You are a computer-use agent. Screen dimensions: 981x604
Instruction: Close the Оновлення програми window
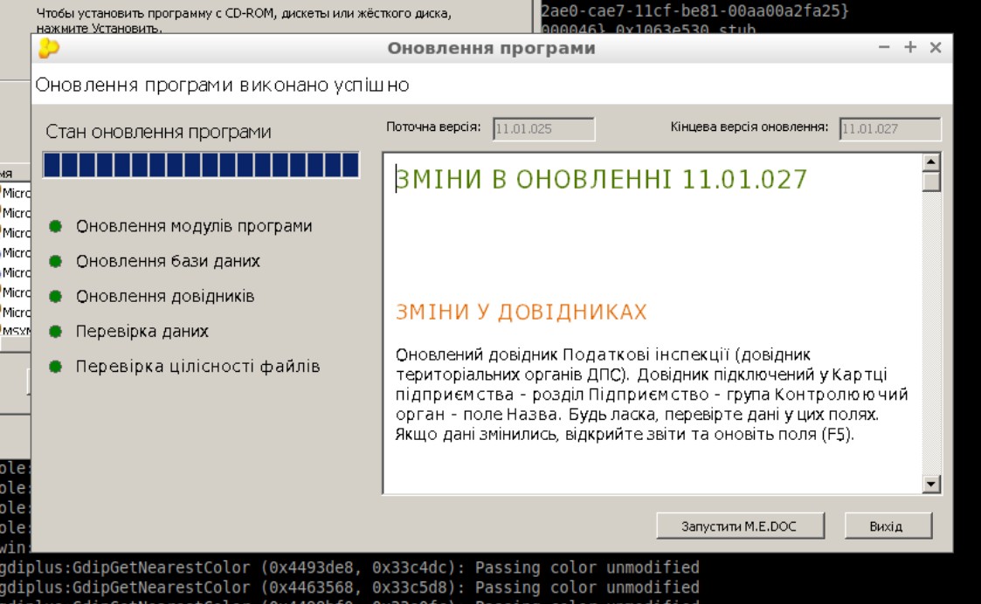click(x=936, y=47)
